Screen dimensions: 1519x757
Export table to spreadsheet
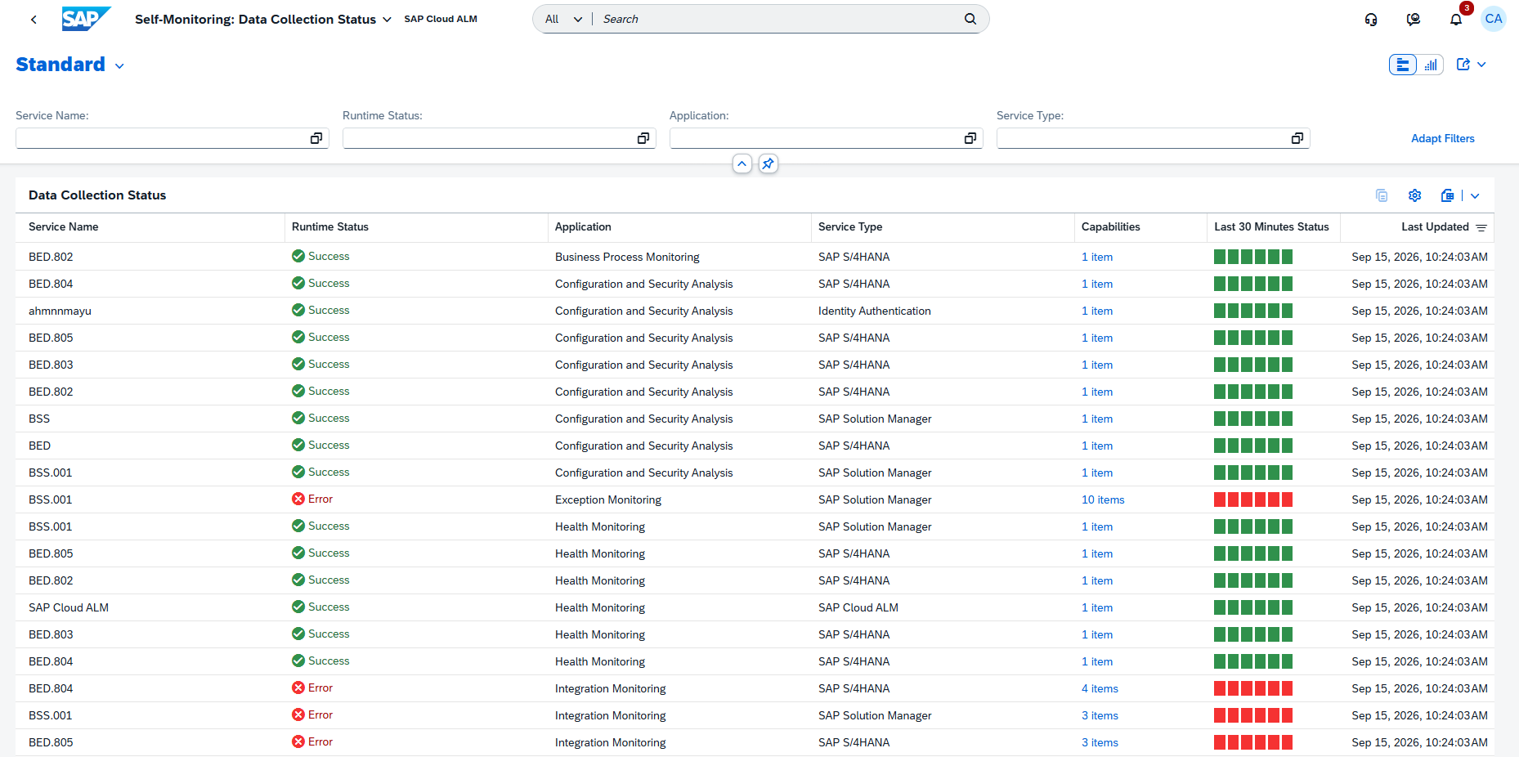[1448, 195]
